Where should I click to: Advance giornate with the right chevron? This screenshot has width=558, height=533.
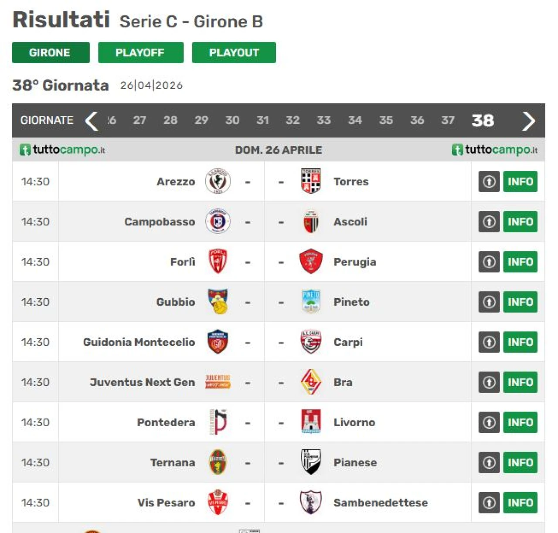[528, 121]
